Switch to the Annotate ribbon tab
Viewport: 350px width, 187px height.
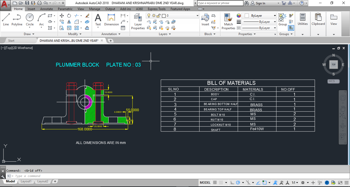tap(46, 9)
